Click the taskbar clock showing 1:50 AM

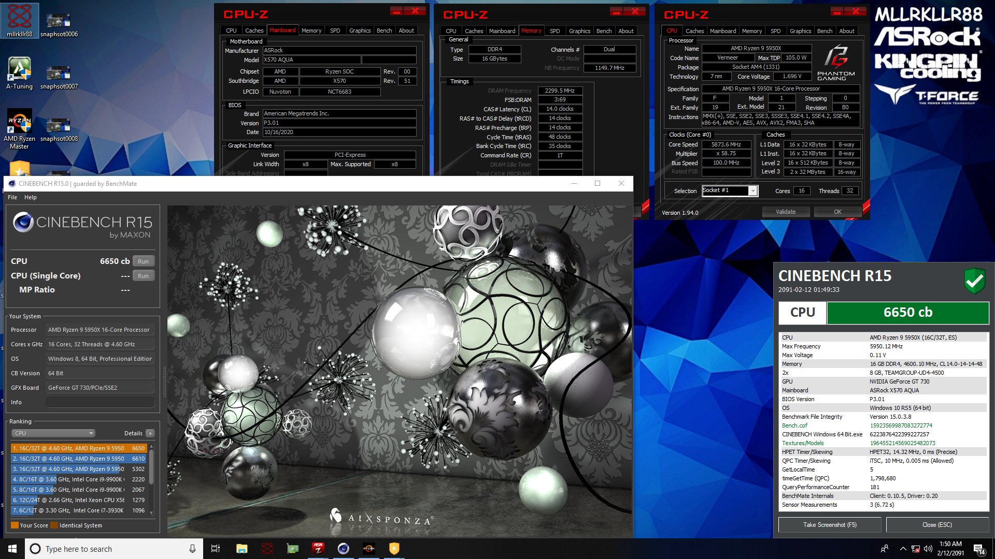click(x=950, y=549)
